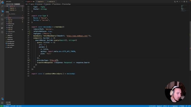Open favicon.svg in the file tree
This screenshot has height=107, width=191.
click(11, 24)
